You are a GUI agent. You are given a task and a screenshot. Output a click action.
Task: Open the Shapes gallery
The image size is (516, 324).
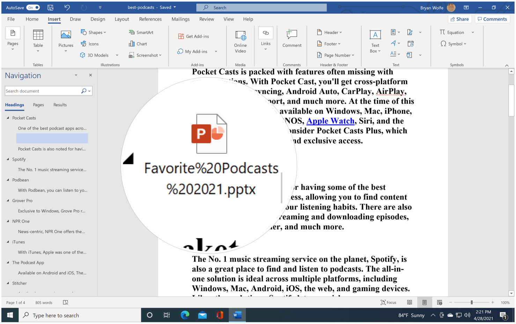tap(93, 32)
